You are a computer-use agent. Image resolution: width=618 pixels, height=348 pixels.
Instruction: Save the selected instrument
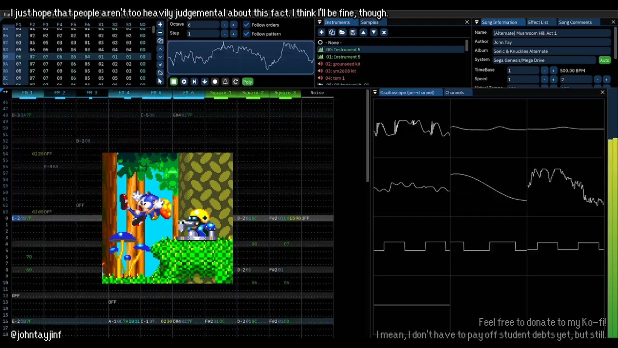[352, 32]
